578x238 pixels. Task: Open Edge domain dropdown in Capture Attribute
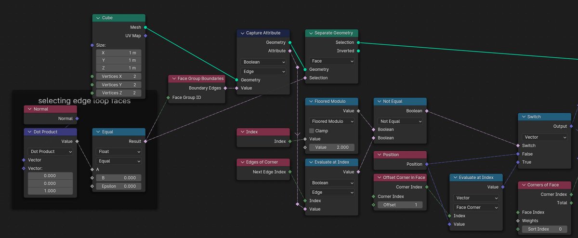pos(263,71)
